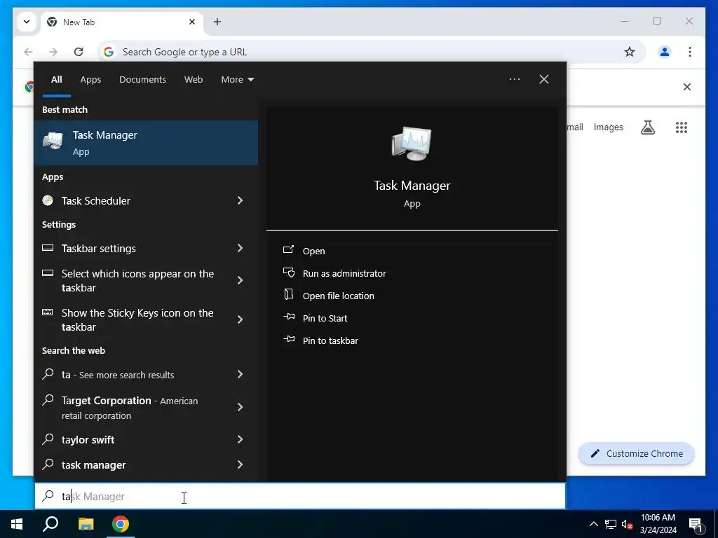The width and height of the screenshot is (718, 538).
Task: Open Chrome profile avatar
Action: click(x=665, y=52)
